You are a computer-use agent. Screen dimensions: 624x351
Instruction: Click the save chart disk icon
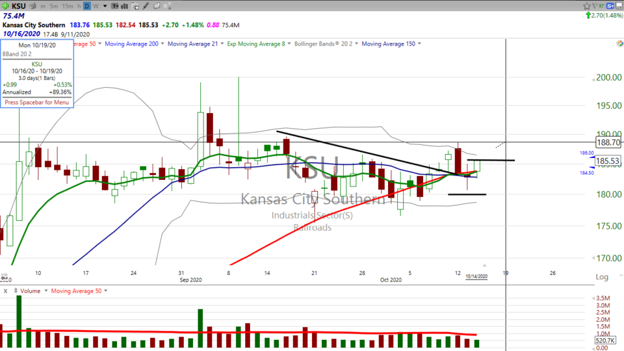[619, 6]
